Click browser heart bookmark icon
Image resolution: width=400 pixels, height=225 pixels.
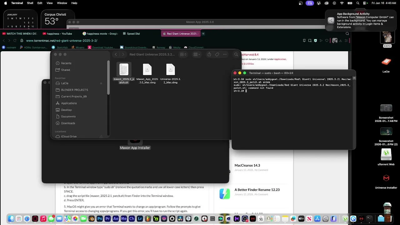(327, 41)
